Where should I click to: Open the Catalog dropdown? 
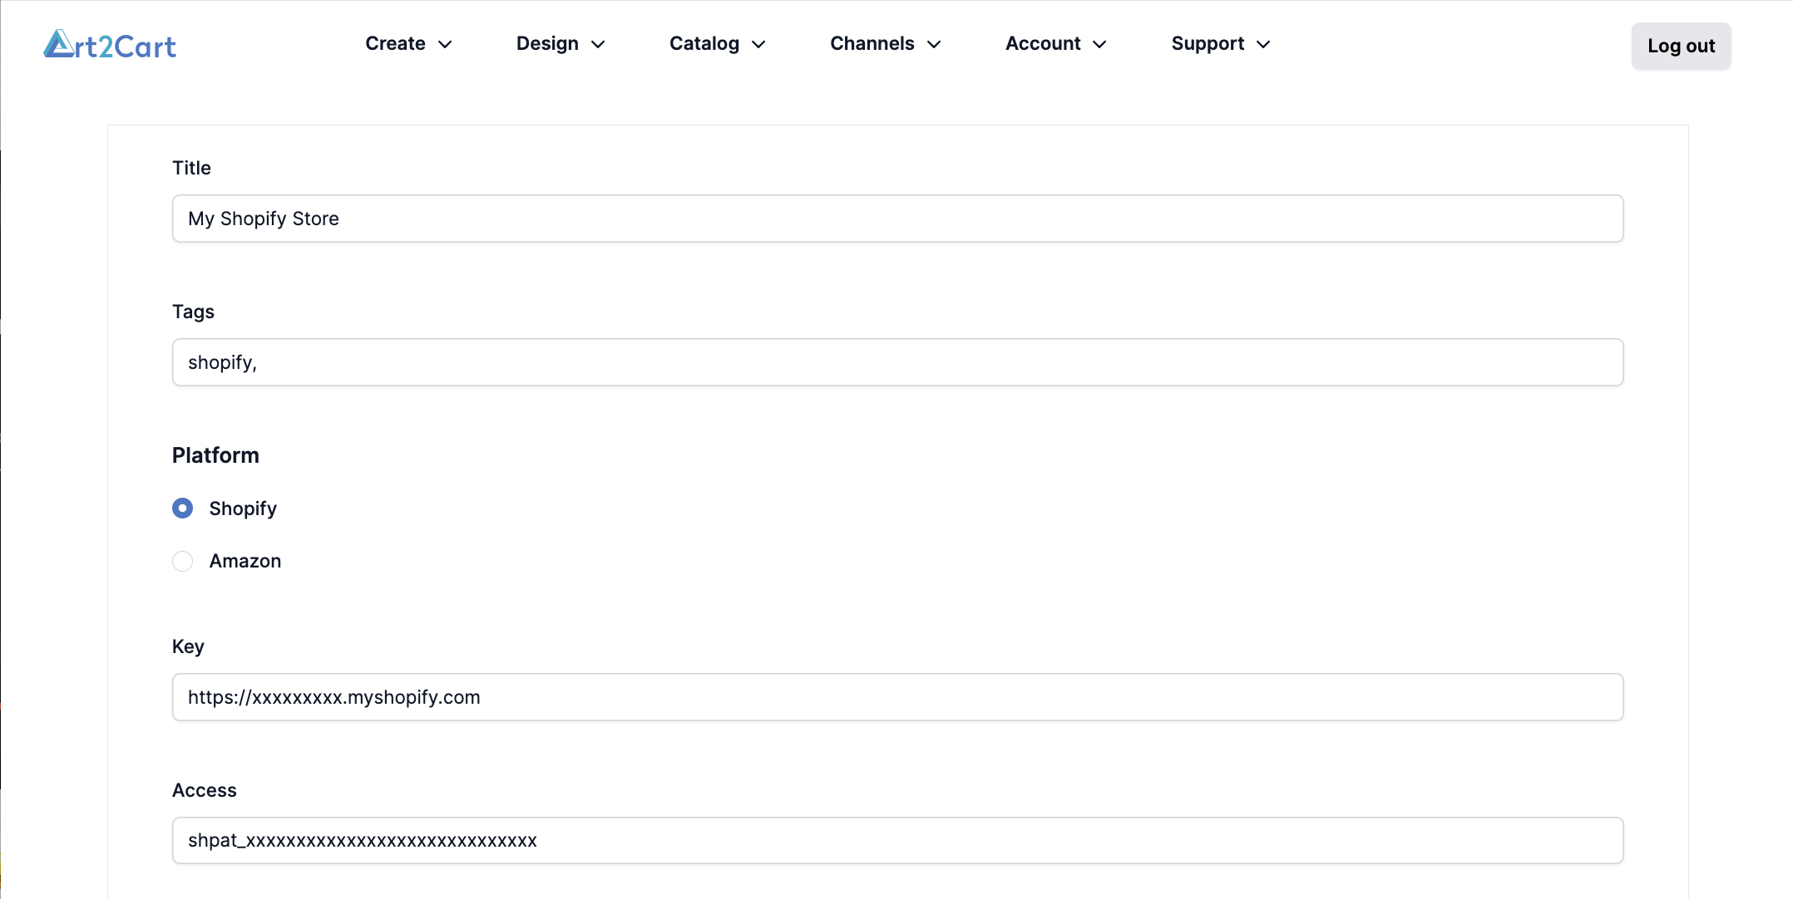pyautogui.click(x=704, y=43)
